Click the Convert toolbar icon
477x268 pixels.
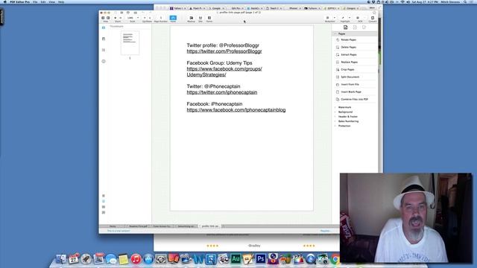pos(373,19)
